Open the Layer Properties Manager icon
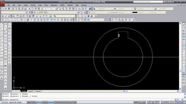The width and height of the screenshot is (186, 104). [x=34, y=12]
